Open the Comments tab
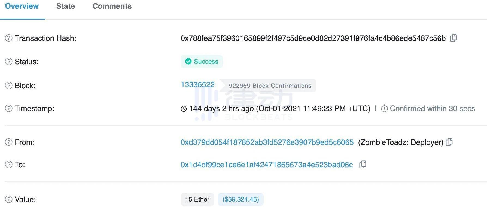This screenshot has width=487, height=207. tap(112, 6)
